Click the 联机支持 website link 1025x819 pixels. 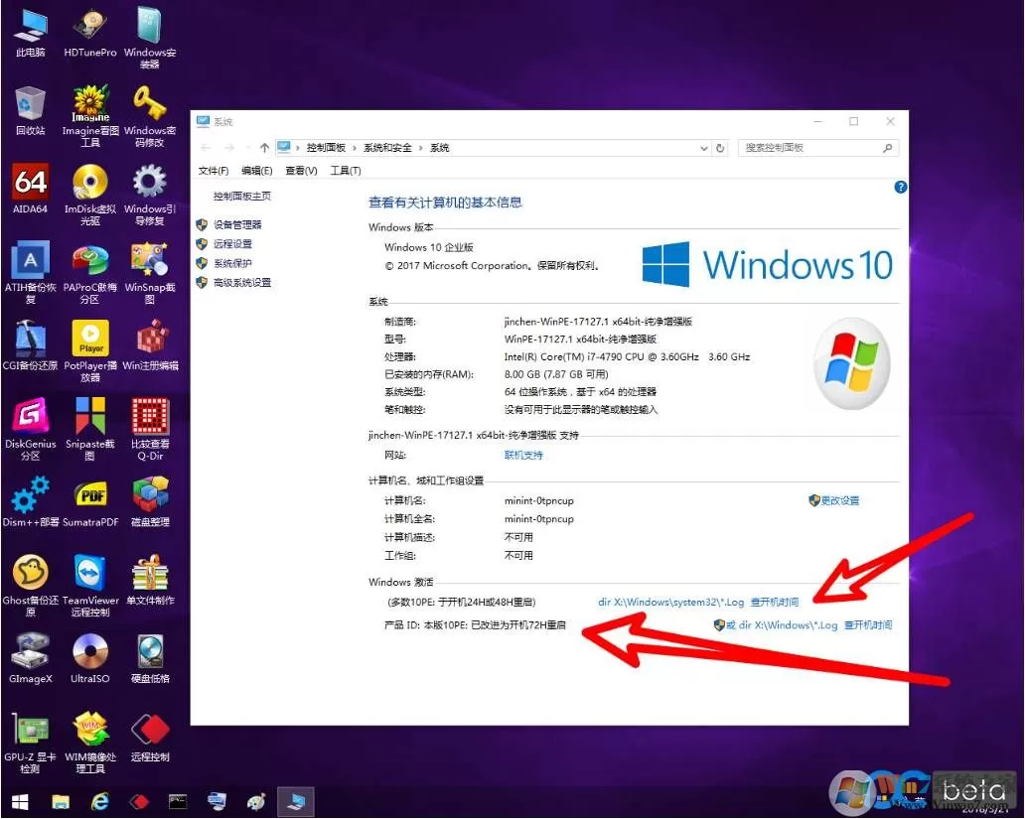point(523,455)
